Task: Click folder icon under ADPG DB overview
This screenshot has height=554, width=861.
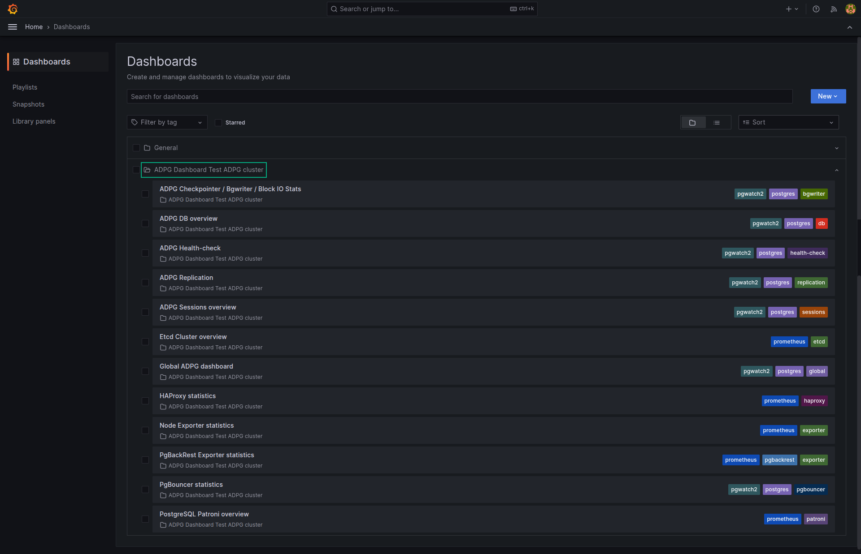Action: (163, 229)
